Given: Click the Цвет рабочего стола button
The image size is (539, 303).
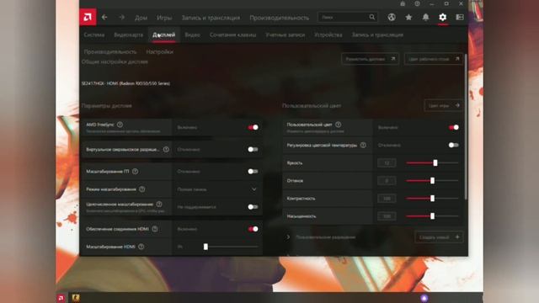Looking at the screenshot, I should click(x=434, y=59).
